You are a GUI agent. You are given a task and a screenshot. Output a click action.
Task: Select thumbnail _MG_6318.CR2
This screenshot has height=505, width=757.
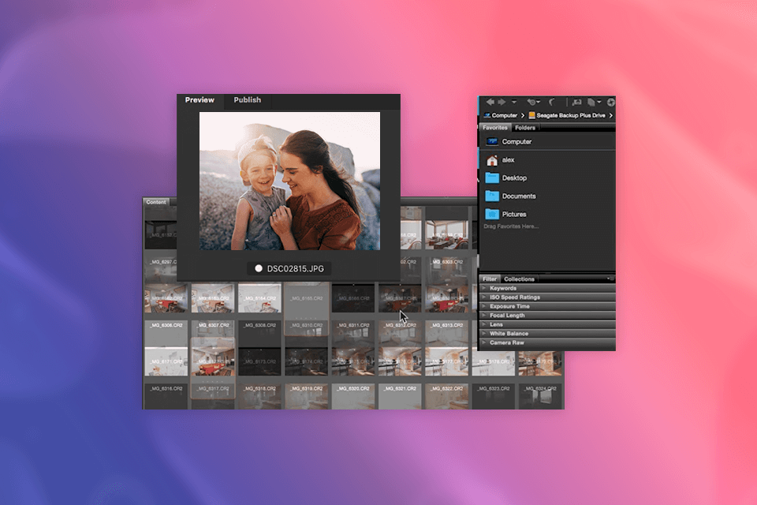(x=259, y=396)
